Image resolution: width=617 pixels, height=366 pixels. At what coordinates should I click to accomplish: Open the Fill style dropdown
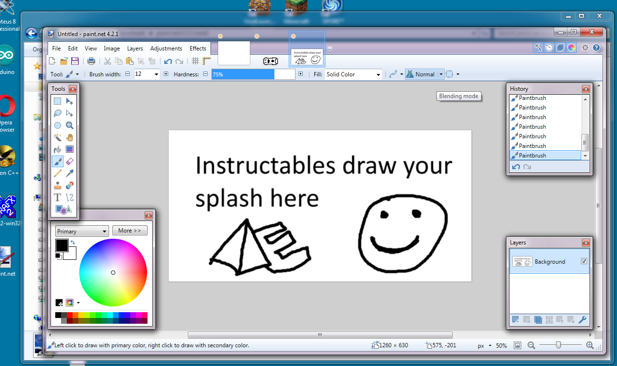[x=379, y=74]
